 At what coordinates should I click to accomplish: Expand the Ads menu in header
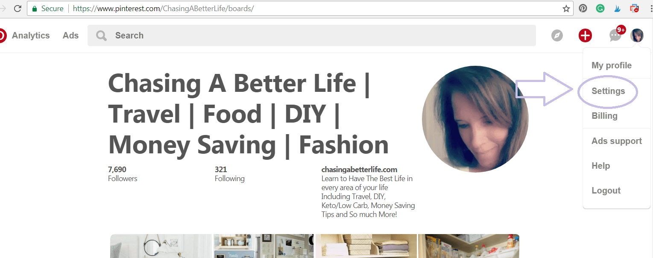(70, 35)
